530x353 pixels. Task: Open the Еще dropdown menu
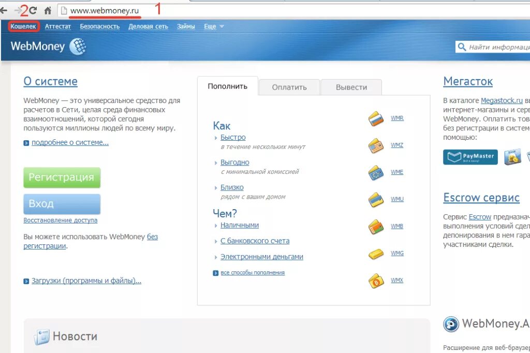click(214, 26)
